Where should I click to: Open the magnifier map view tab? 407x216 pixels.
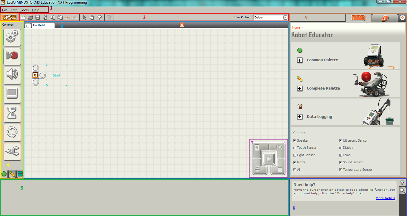pos(403,190)
